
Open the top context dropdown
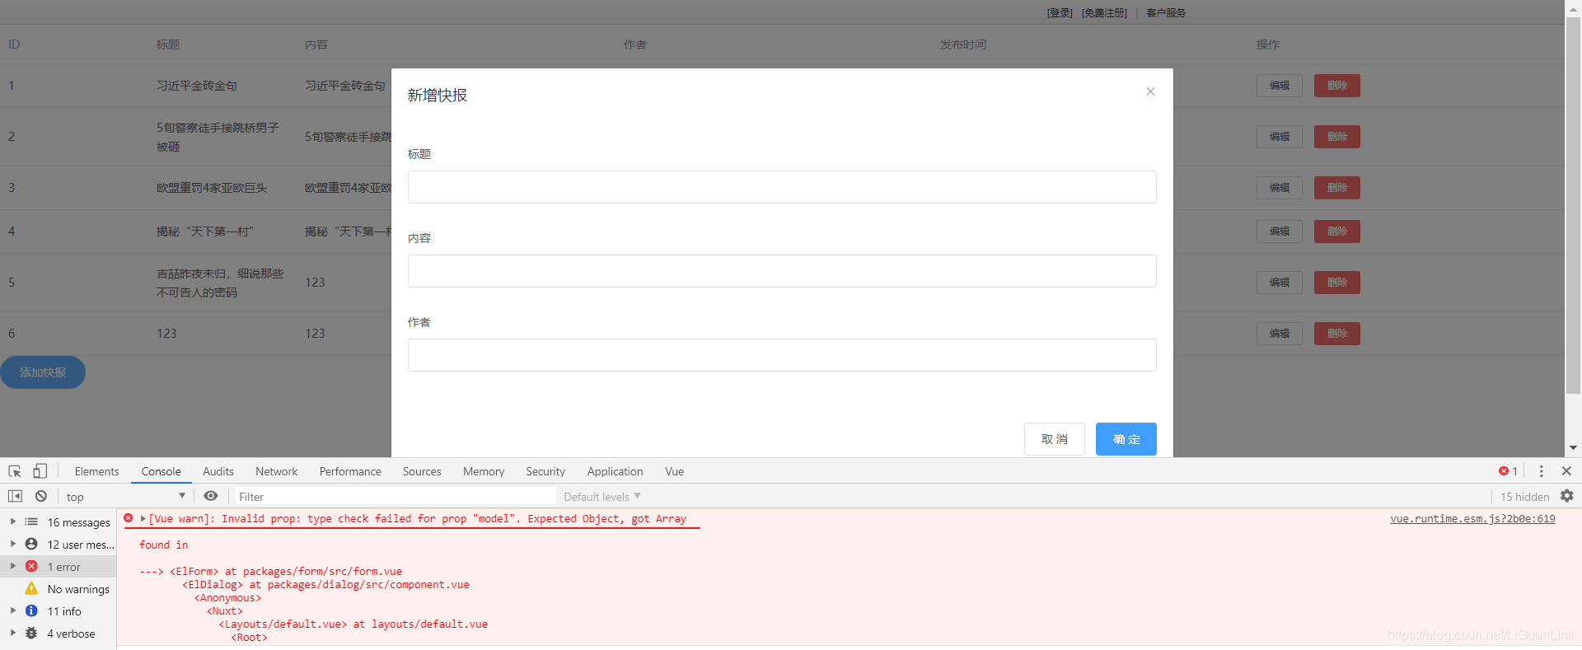tap(125, 496)
